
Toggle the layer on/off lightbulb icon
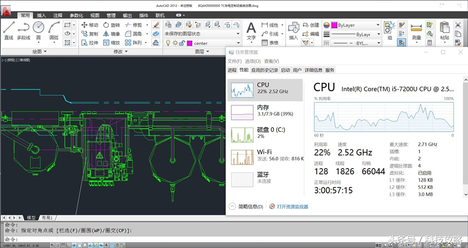point(168,43)
